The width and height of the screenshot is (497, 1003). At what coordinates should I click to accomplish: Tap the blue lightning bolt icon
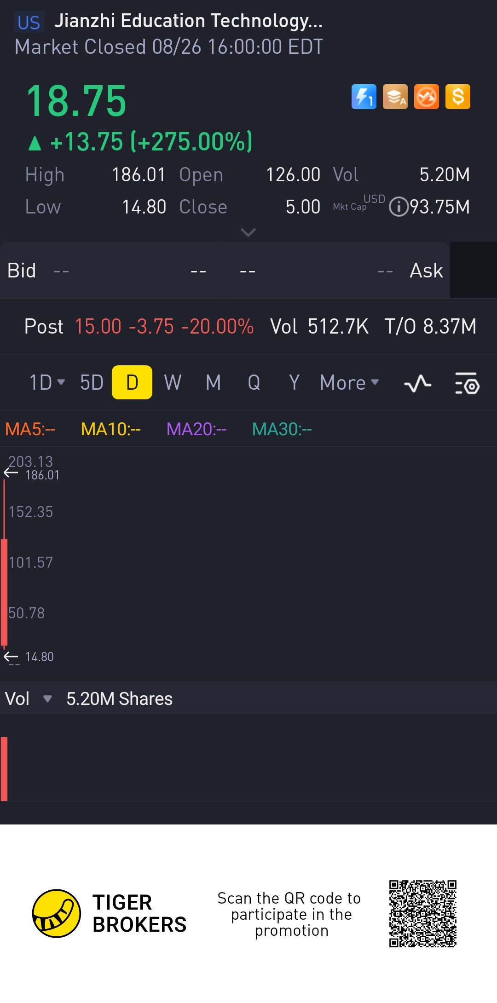[x=364, y=97]
